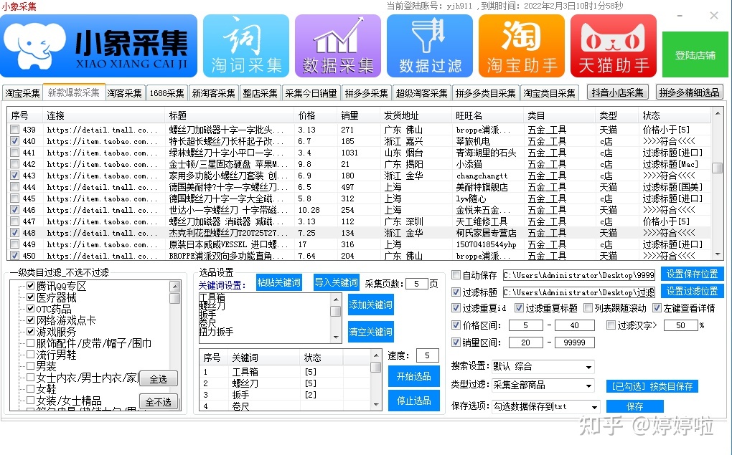Check the 男装 category
This screenshot has height=455, width=732.
click(31, 366)
